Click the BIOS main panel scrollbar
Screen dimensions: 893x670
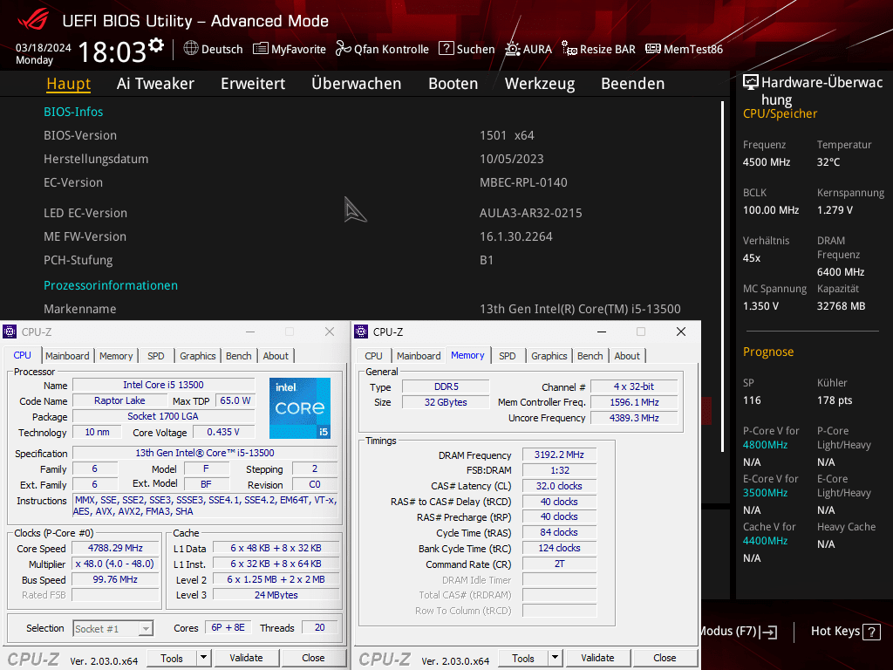(x=722, y=277)
